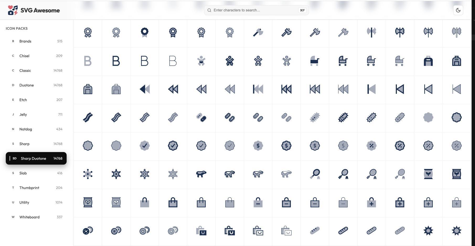Click the ⌘F shortcut badge in search

(302, 10)
